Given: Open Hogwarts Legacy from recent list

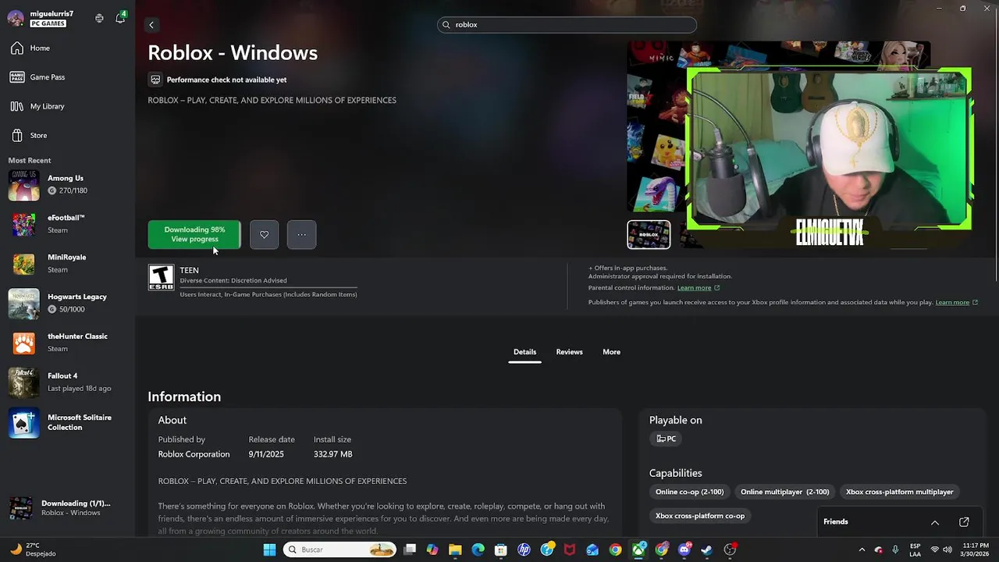Looking at the screenshot, I should tap(67, 304).
